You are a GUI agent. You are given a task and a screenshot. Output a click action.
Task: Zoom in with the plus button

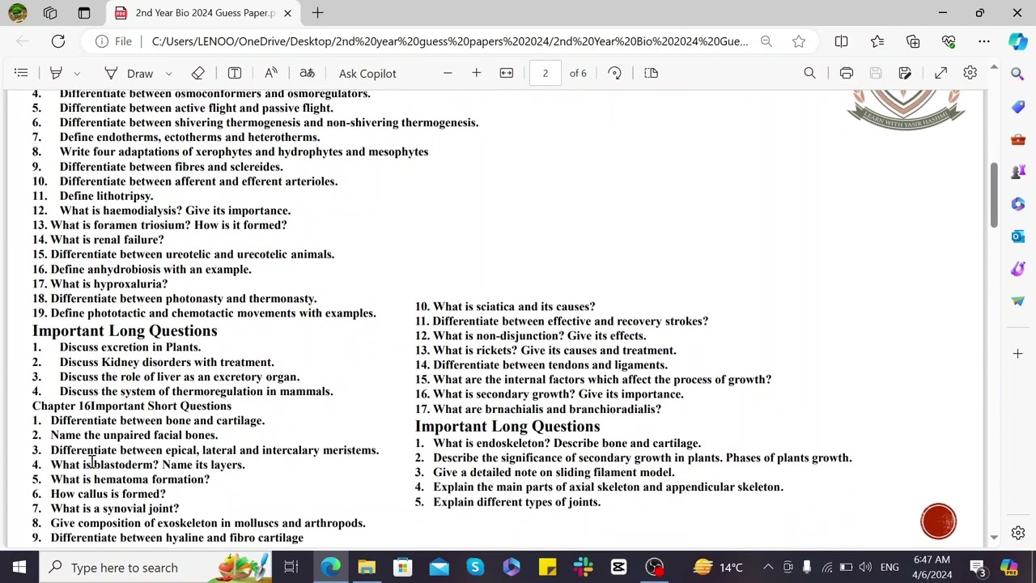pos(476,73)
